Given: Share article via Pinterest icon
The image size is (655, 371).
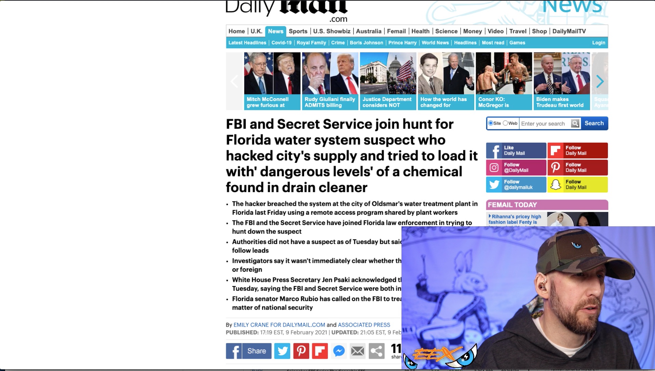Looking at the screenshot, I should click(x=301, y=351).
